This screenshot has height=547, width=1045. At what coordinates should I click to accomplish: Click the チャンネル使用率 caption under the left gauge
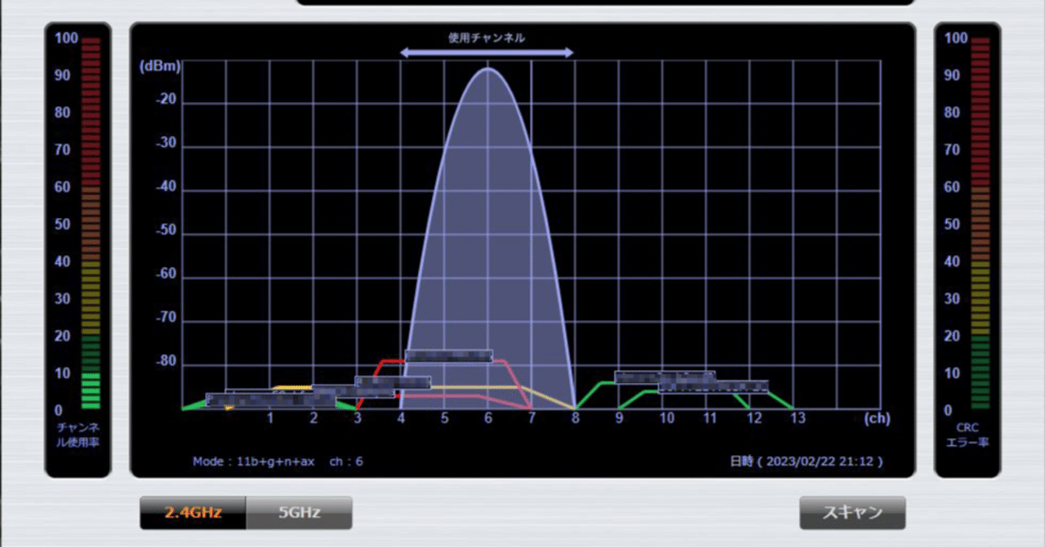pyautogui.click(x=78, y=434)
